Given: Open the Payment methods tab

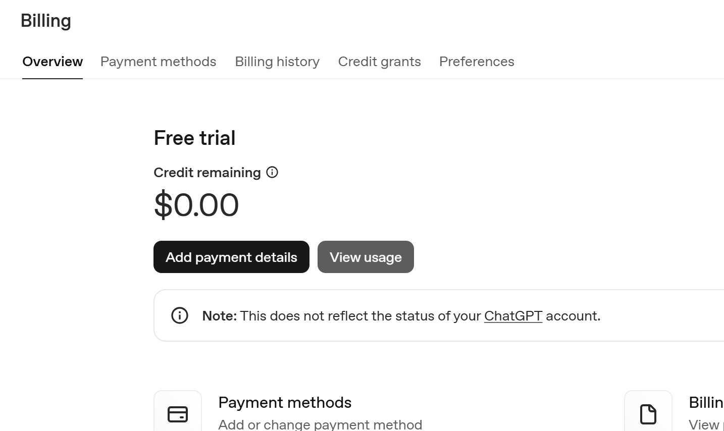Looking at the screenshot, I should pos(158,62).
